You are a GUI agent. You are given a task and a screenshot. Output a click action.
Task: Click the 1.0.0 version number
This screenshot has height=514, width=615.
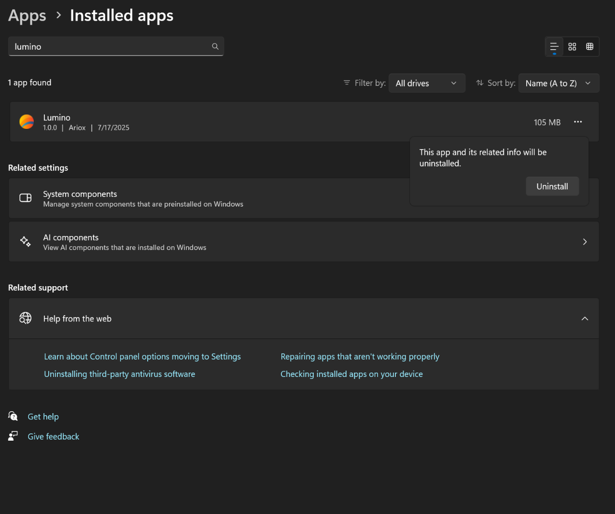50,128
